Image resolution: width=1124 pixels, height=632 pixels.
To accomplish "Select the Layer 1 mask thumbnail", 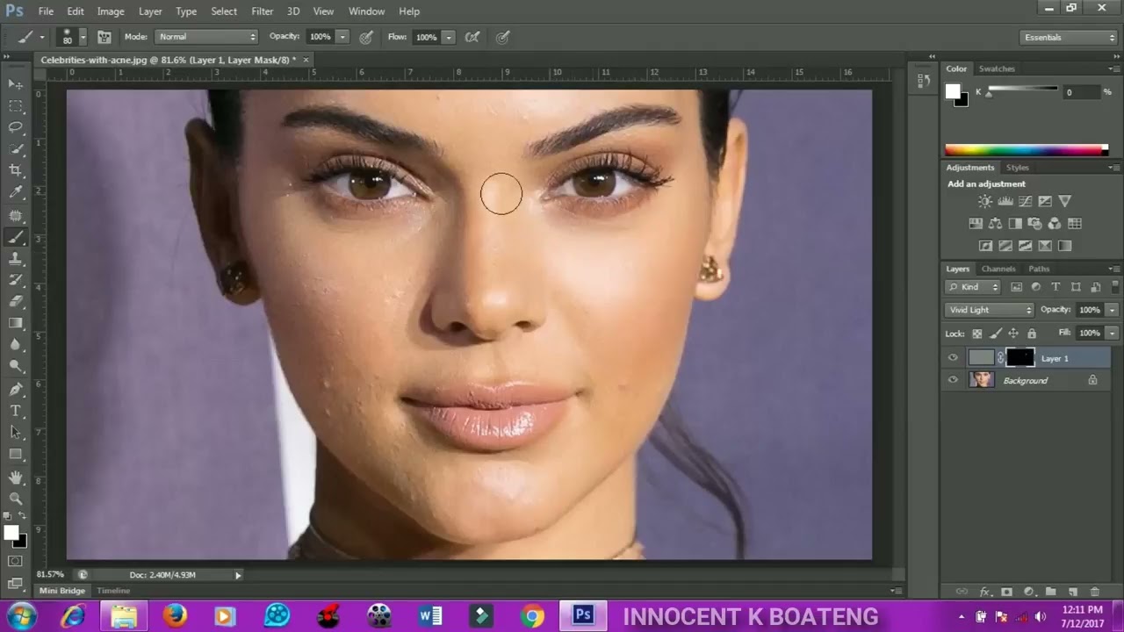I will 1020,357.
